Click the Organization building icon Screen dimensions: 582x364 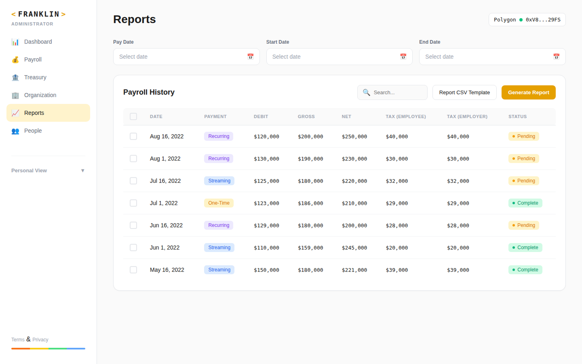tap(15, 95)
